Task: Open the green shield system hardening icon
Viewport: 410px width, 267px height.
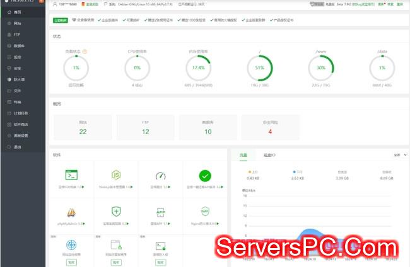Action: click(x=116, y=212)
